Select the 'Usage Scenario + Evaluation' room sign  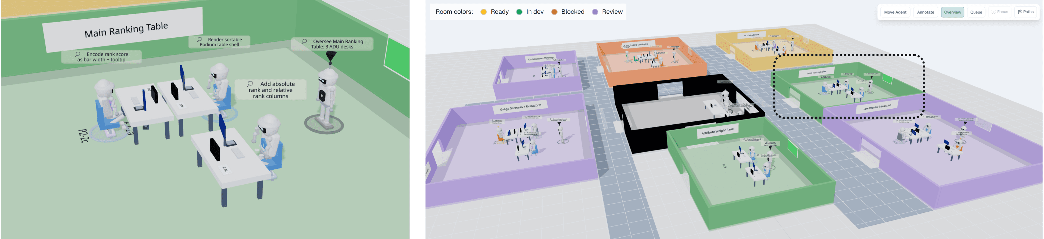[520, 107]
